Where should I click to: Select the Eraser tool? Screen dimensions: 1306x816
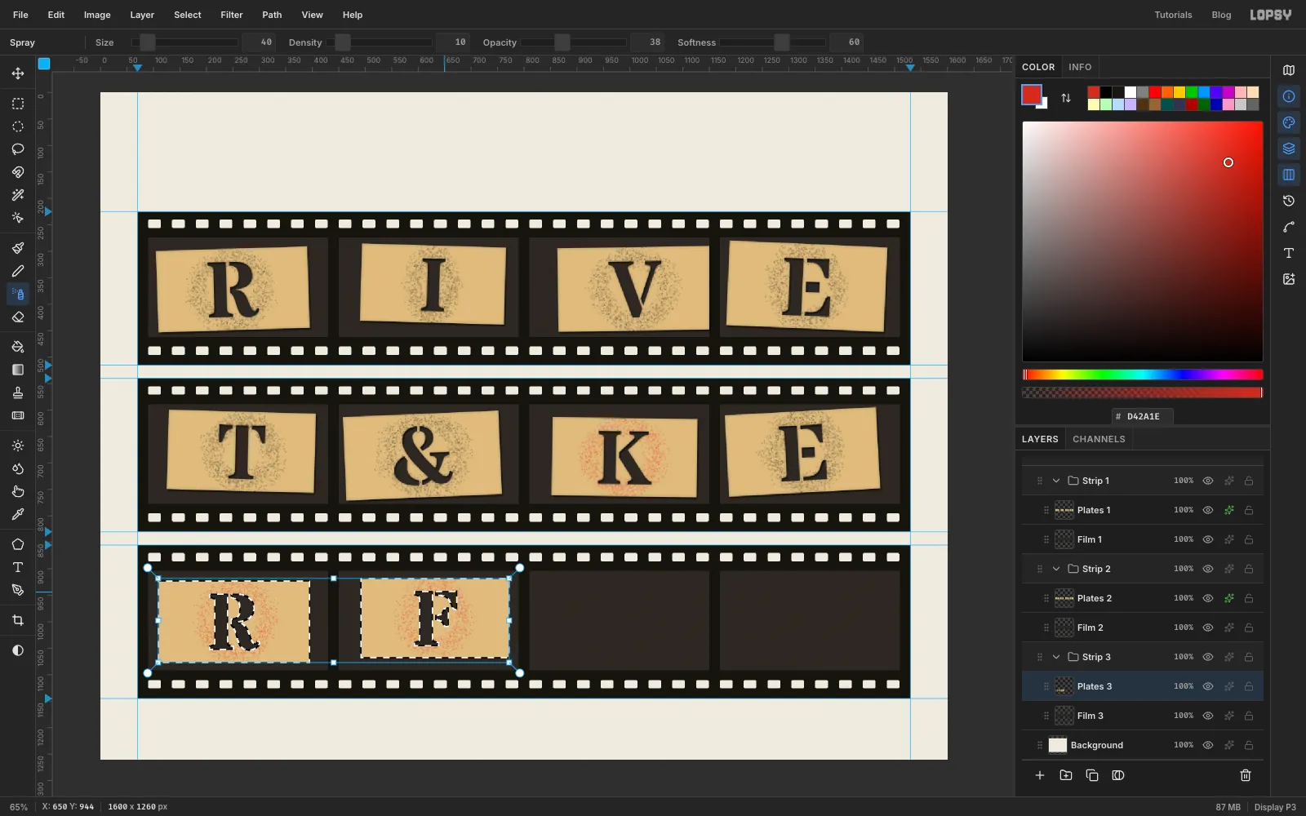(x=17, y=317)
